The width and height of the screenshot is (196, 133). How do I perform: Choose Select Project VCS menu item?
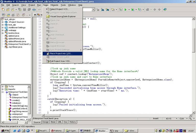pos(63,9)
